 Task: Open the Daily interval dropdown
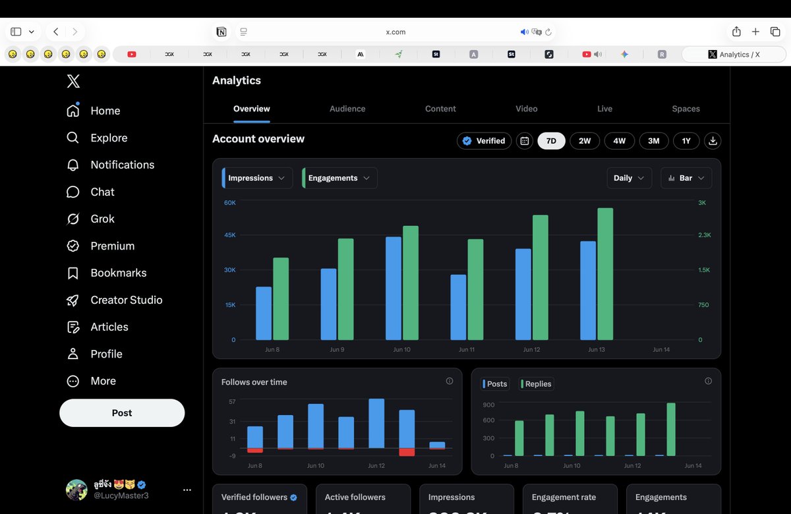(x=630, y=178)
